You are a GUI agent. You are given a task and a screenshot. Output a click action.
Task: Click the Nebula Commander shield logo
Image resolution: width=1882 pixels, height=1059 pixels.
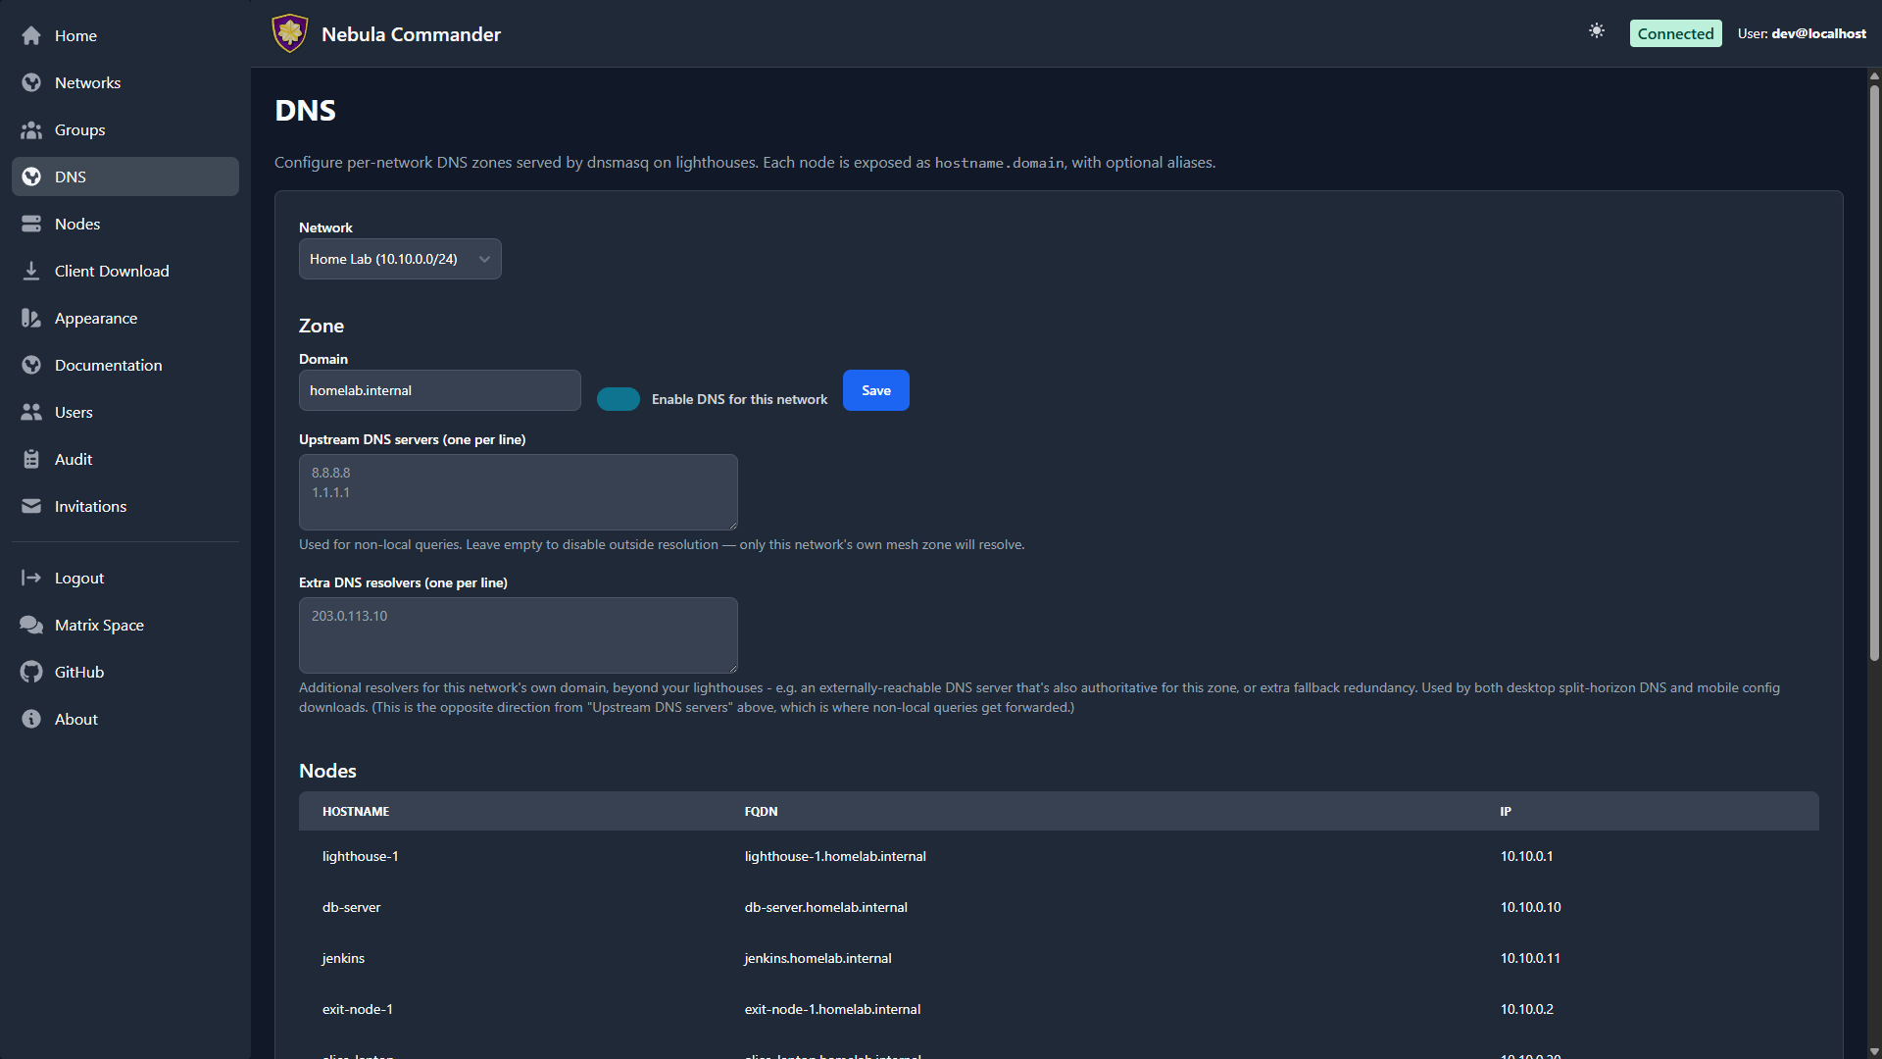290,33
